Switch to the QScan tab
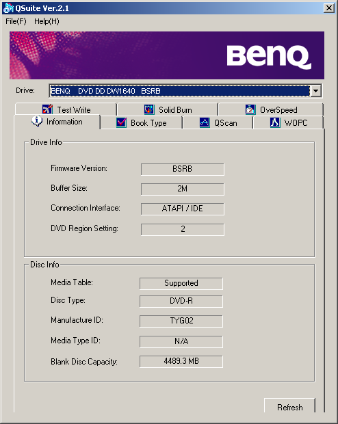This screenshot has height=424, width=338. (x=218, y=123)
